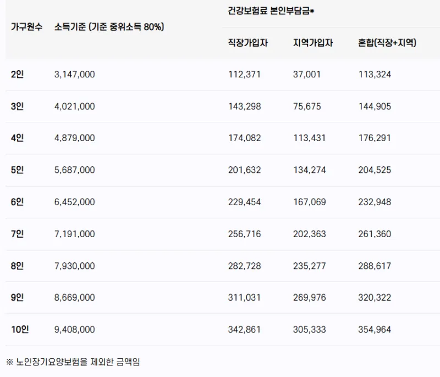Select the 혼합(직장+지역) column header
The image size is (440, 377).
387,43
